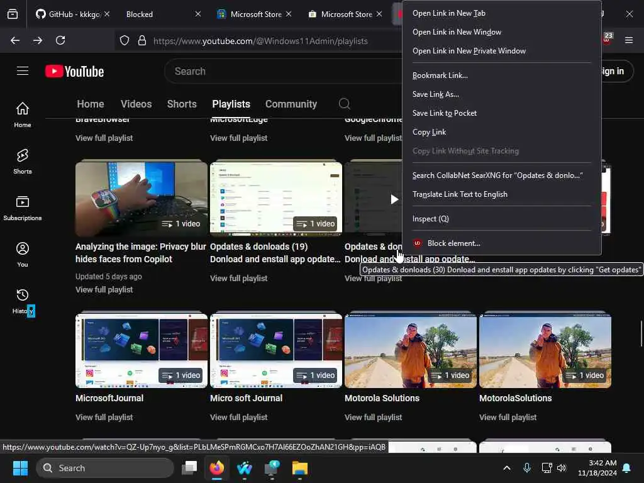View full playlist under Motorola Solutions
The height and width of the screenshot is (483, 644).
374,418
